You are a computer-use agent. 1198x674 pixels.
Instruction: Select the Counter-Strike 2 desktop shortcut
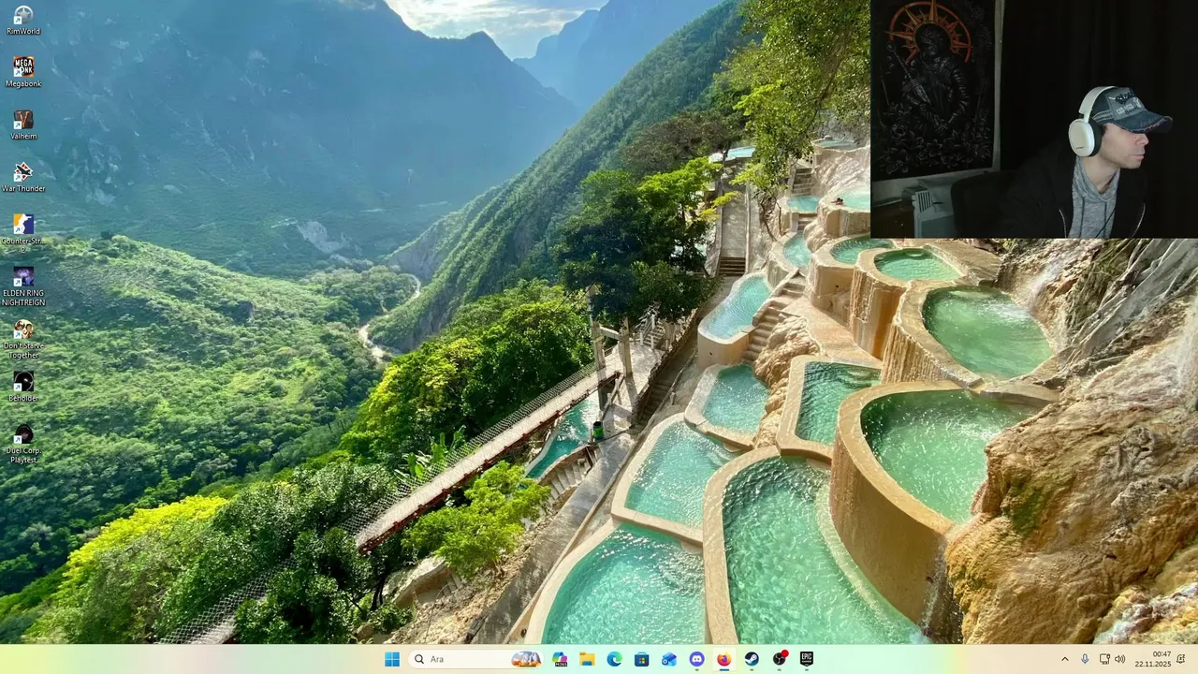23,234
